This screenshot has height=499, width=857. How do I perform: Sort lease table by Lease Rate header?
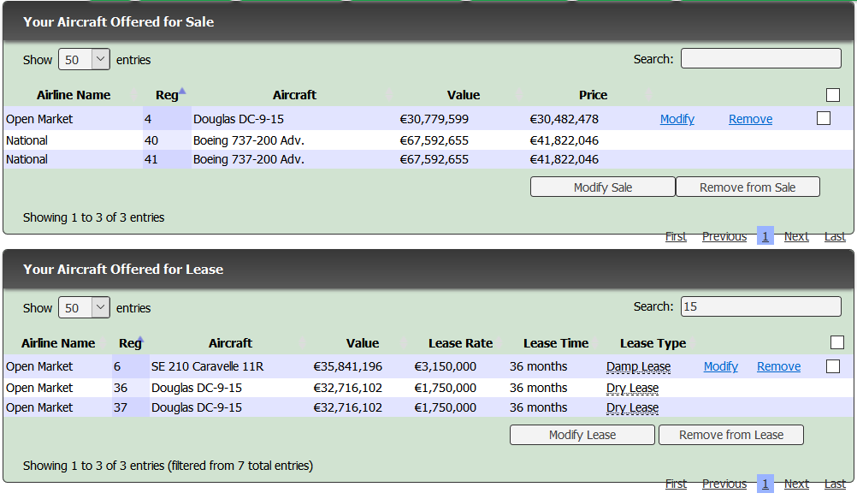click(460, 343)
